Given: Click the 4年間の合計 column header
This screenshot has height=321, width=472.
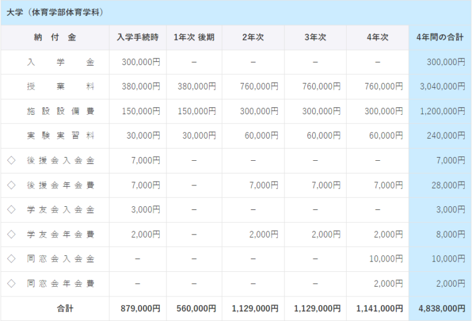Looking at the screenshot, I should click(x=439, y=37).
